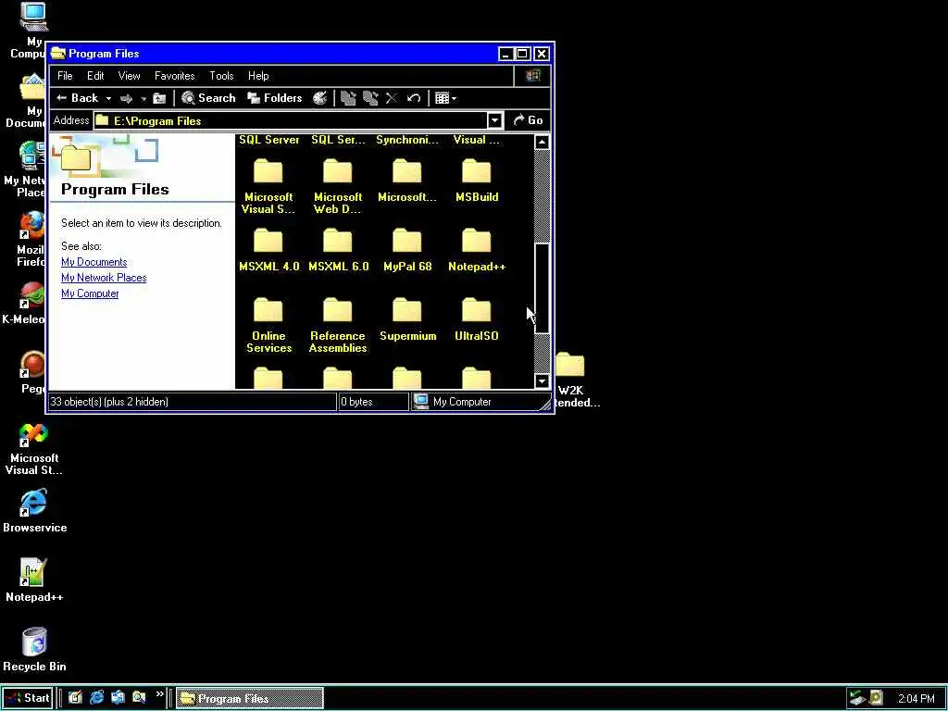
Task: Open the History pane icon
Action: tap(319, 98)
